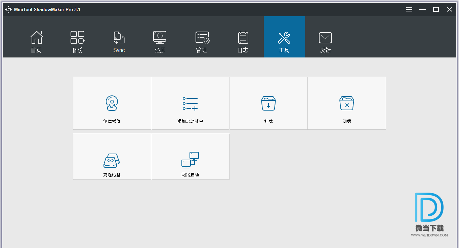The width and height of the screenshot is (459, 248).
Task: Select the 工具 tools tab
Action: pyautogui.click(x=284, y=37)
